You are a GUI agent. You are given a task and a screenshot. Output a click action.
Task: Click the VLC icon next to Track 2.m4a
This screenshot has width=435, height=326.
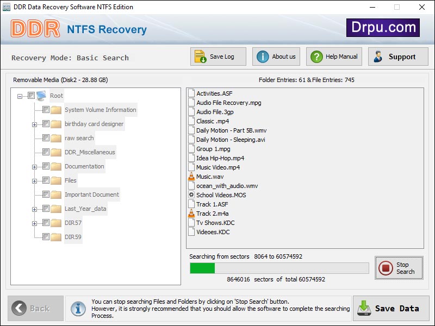(192, 213)
